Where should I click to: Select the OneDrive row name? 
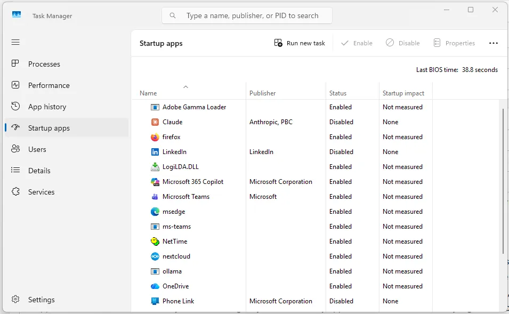[175, 286]
